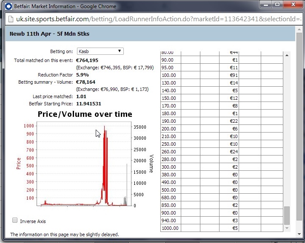This screenshot has width=305, height=243.
Task: Click the Betfair favicon in title bar
Action: tap(9, 6)
